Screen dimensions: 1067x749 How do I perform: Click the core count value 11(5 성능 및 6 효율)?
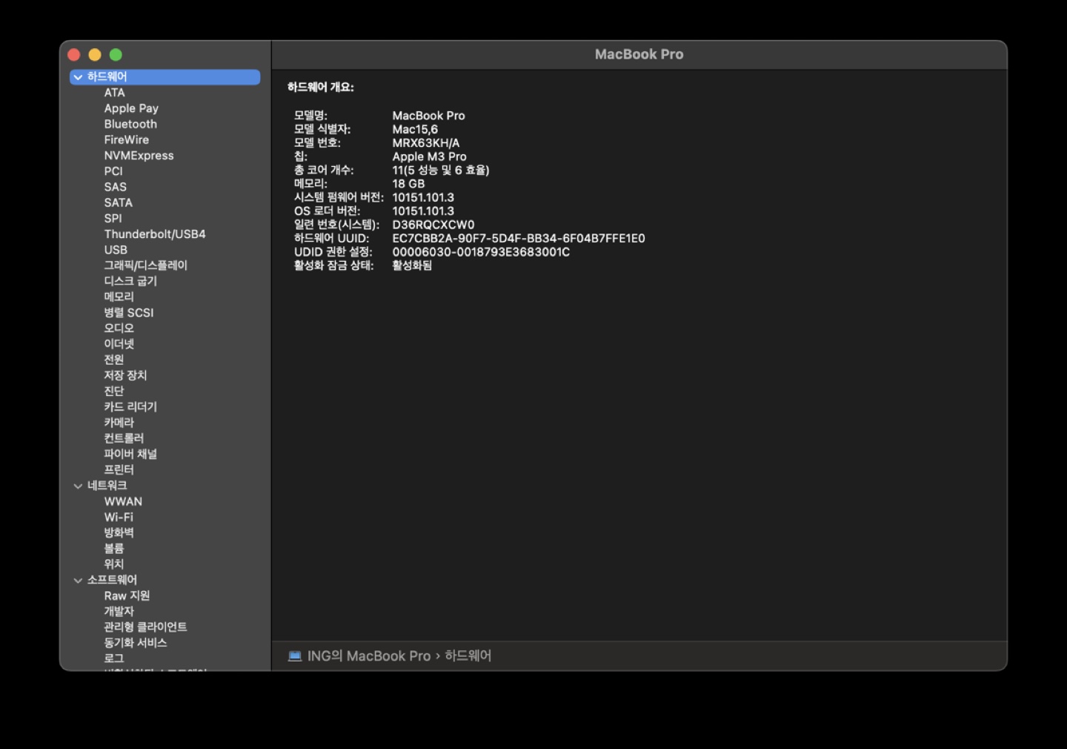point(441,170)
